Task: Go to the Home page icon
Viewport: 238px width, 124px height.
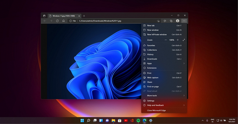Action: click(x=63, y=21)
